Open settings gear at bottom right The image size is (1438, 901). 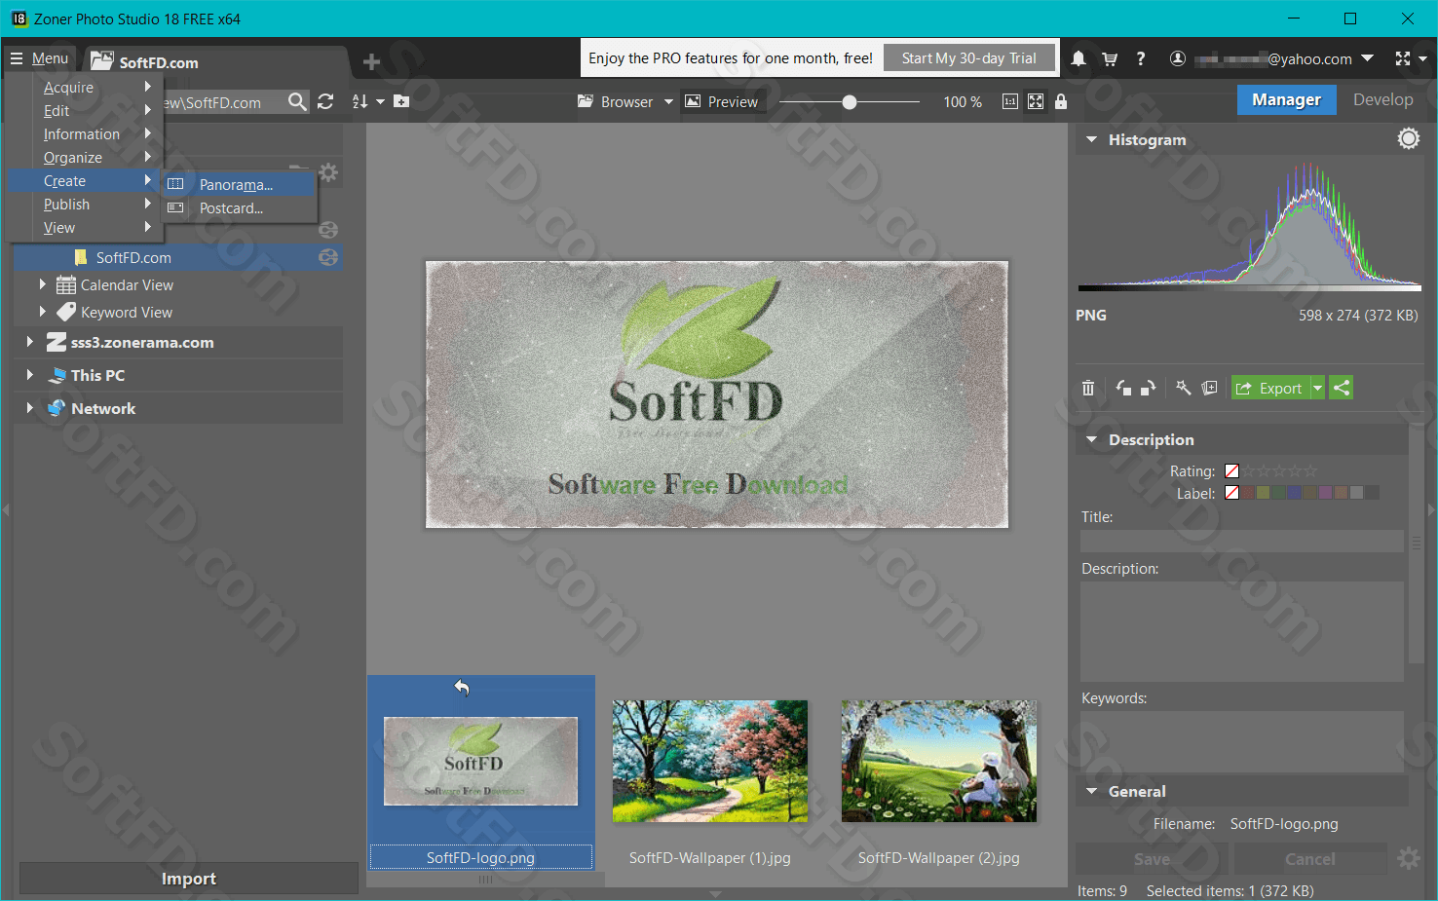tap(1409, 858)
